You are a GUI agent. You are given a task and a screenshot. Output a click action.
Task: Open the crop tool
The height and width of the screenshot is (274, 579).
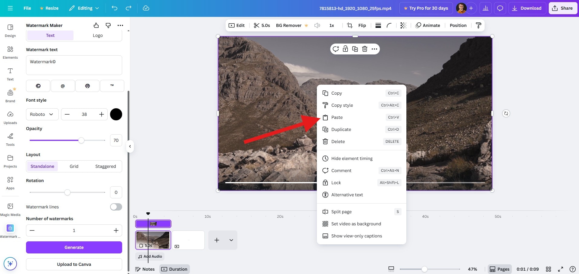coord(350,25)
